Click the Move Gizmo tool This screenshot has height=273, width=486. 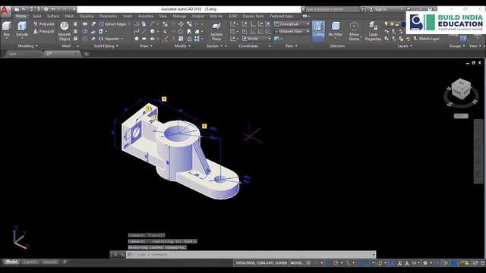pyautogui.click(x=354, y=31)
